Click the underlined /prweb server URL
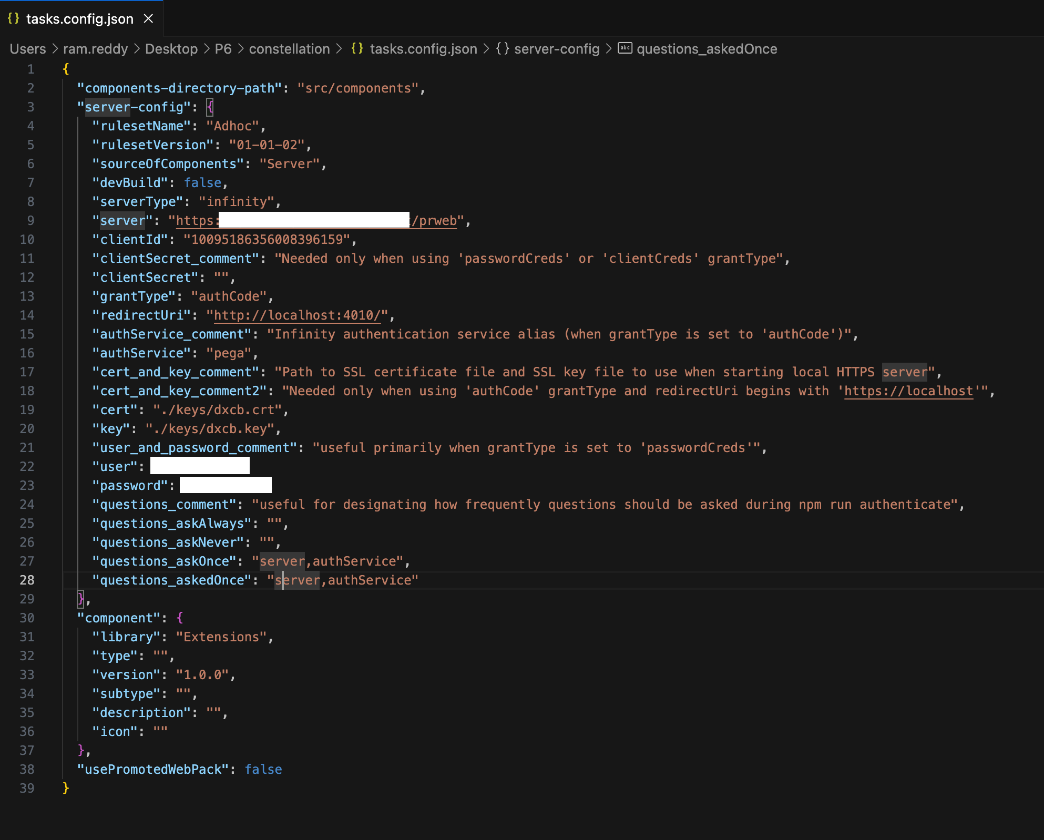Viewport: 1044px width, 840px height. (435, 220)
